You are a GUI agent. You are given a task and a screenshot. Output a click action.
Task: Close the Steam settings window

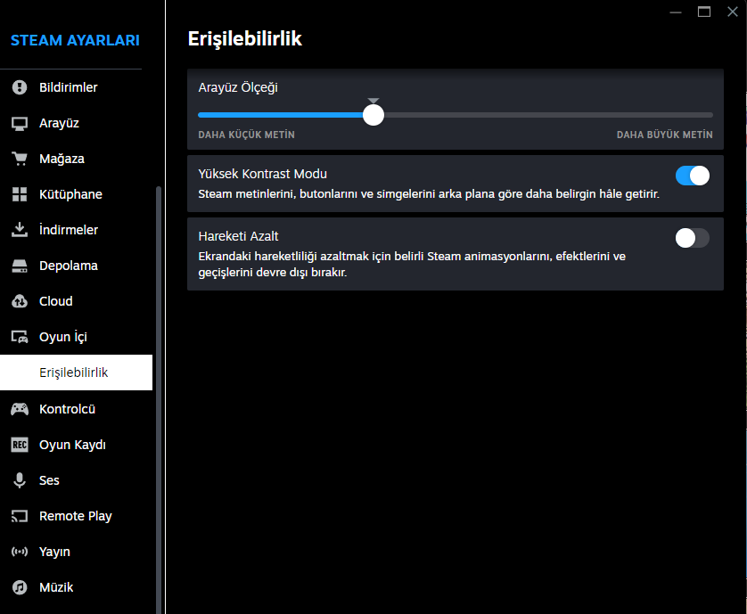[733, 12]
